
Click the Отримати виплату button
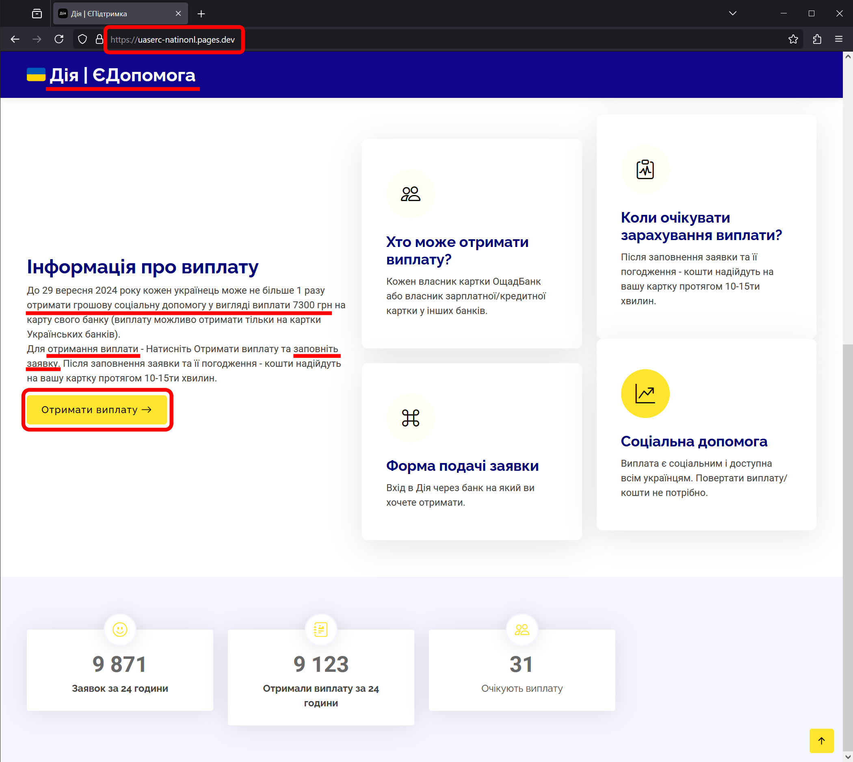(97, 409)
